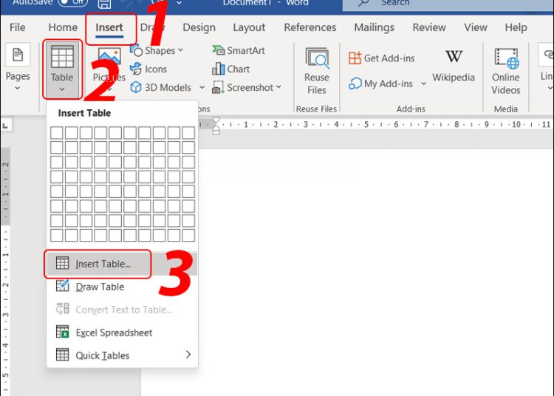The image size is (554, 396).
Task: Insert a Chart
Action: pos(230,69)
